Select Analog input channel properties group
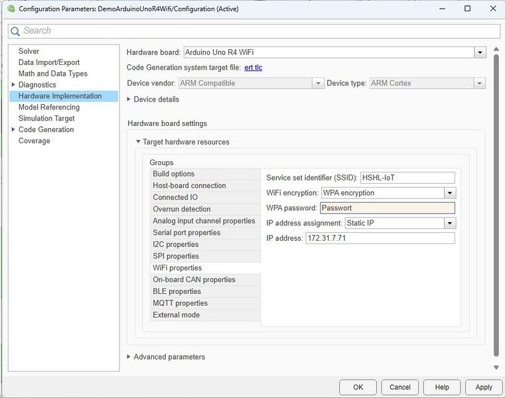 tap(205, 221)
